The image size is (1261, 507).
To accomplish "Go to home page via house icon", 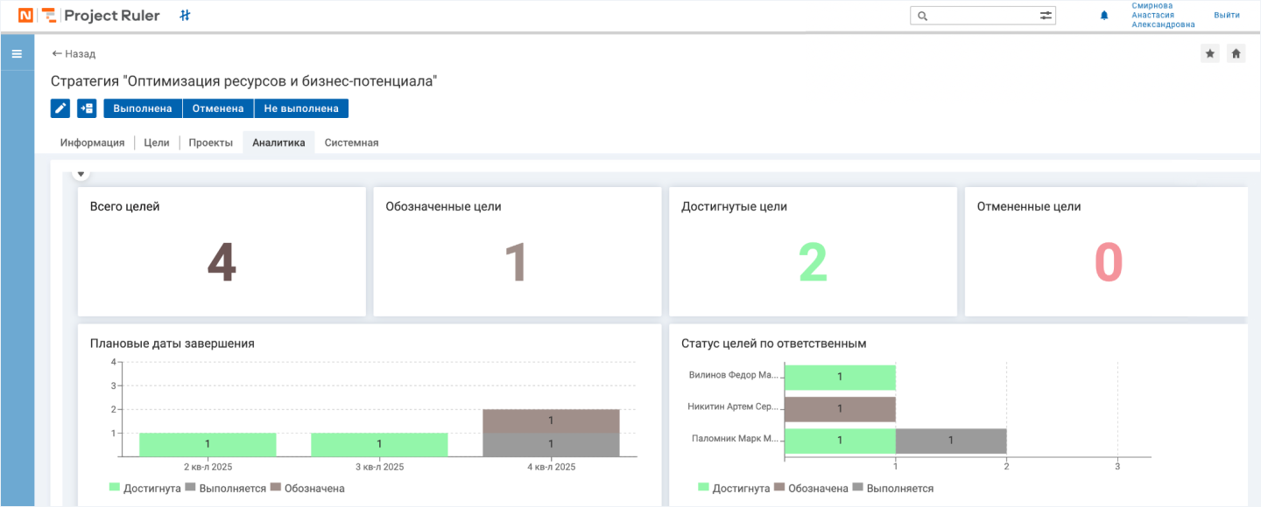I will 1236,54.
